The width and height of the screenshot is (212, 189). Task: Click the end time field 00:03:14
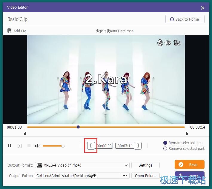coord(125,146)
